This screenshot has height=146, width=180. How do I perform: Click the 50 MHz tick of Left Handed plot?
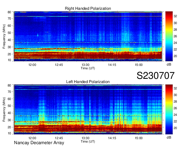point(9,106)
